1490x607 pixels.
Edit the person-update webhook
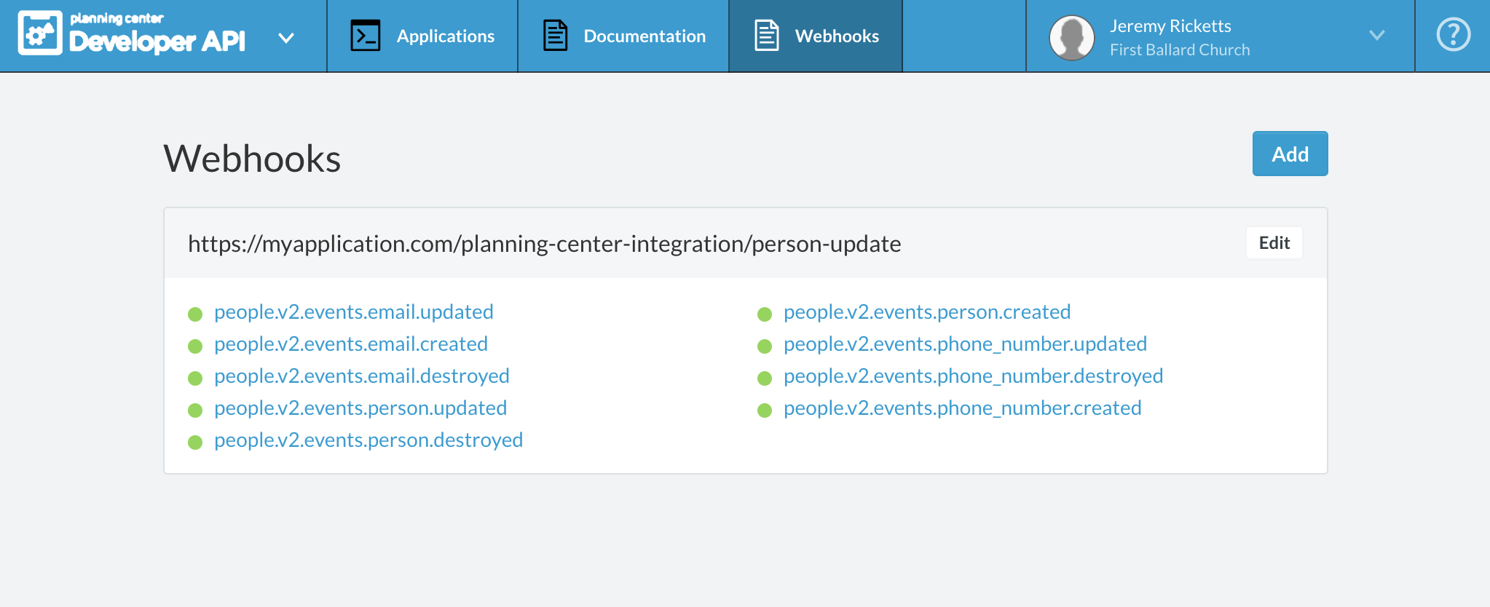tap(1274, 243)
